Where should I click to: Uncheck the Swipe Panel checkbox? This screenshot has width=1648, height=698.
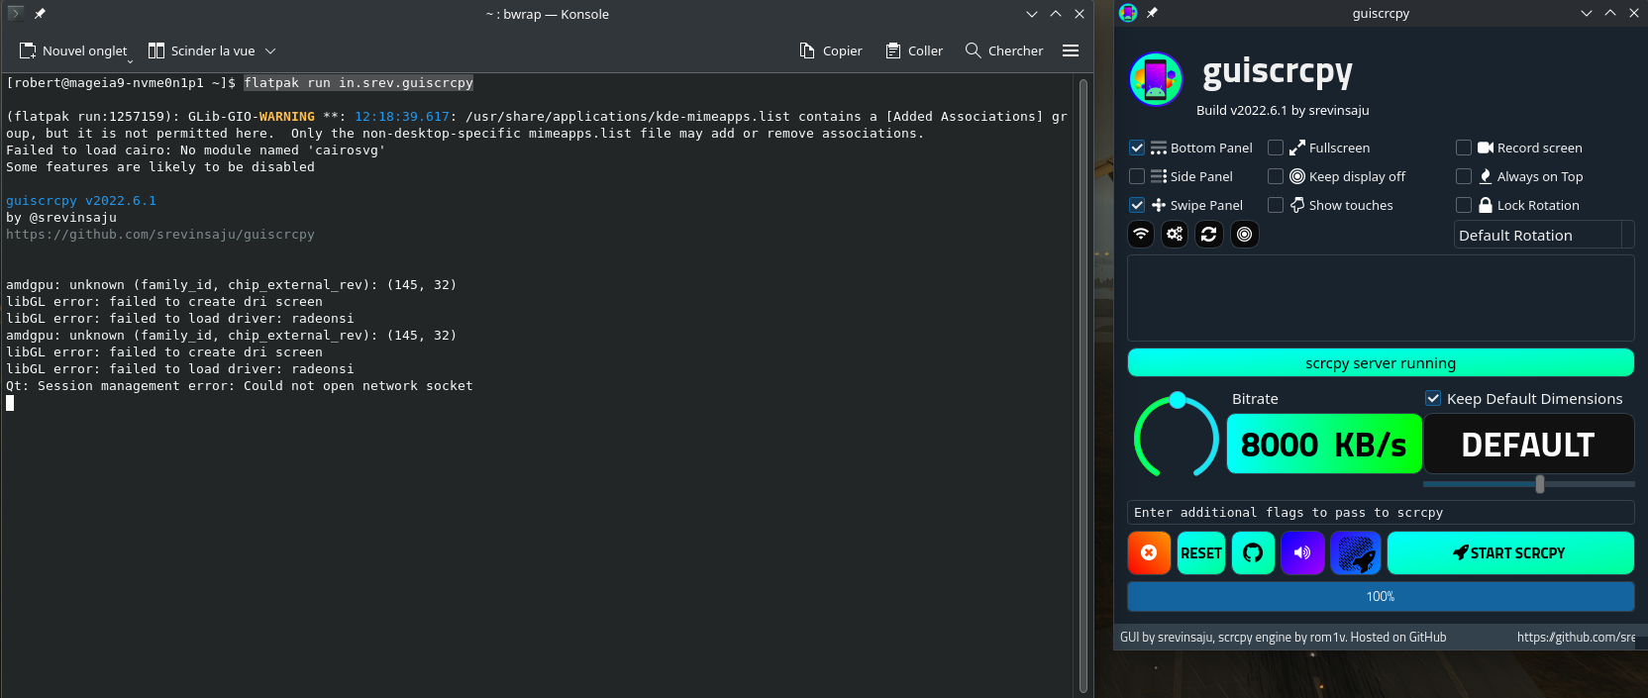click(x=1137, y=205)
